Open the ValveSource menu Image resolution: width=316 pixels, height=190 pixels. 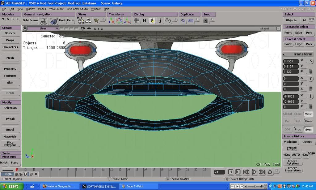(57, 9)
